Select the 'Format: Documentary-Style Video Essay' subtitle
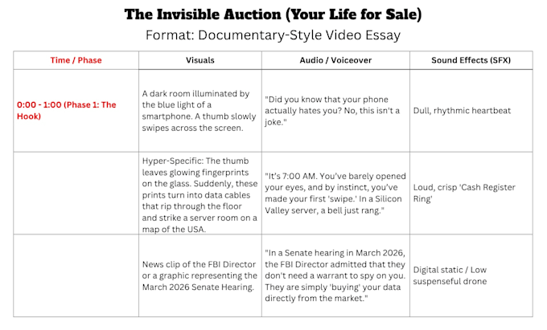 [x=273, y=35]
